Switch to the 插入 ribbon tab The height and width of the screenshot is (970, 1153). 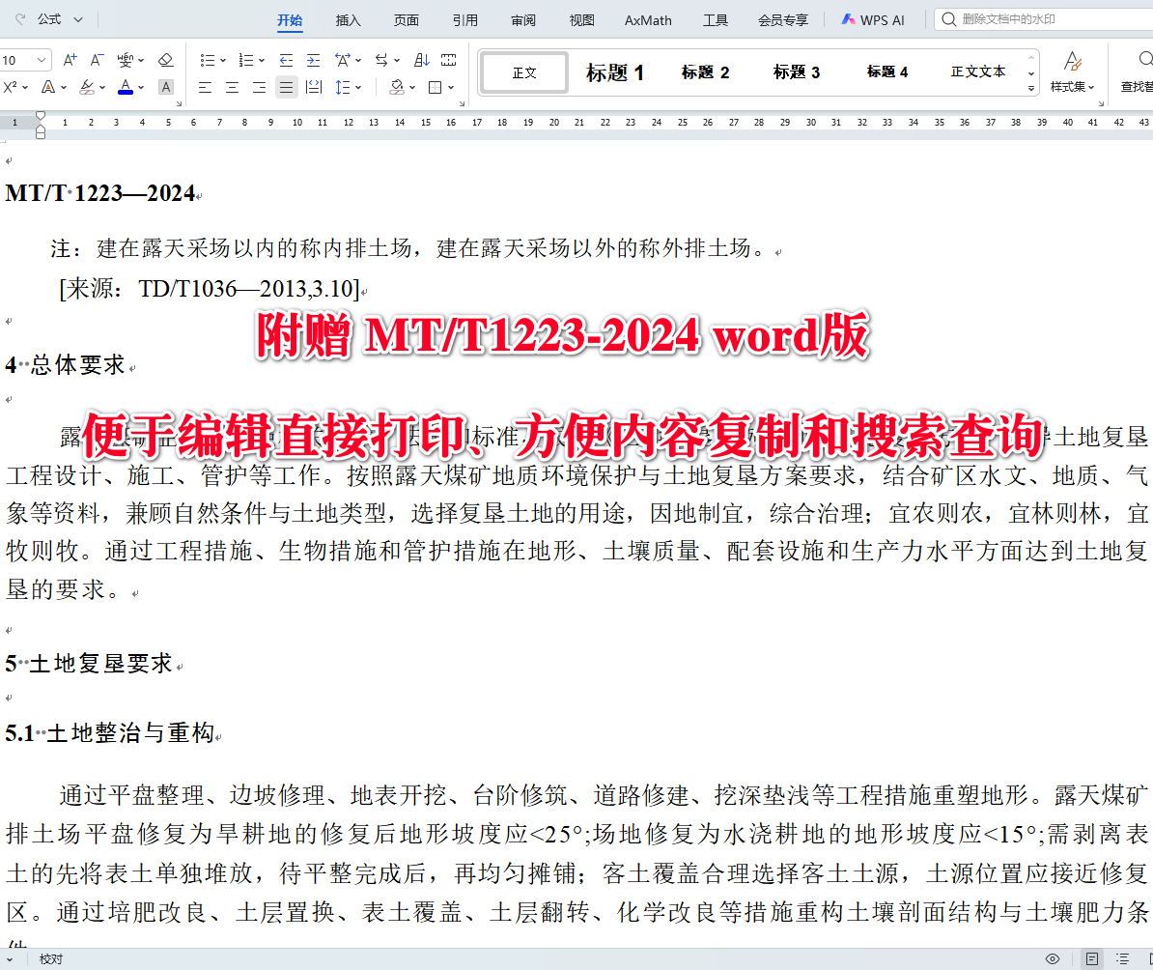348,19
